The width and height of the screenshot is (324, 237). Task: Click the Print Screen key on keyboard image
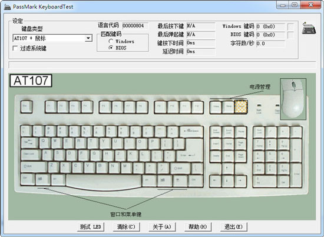[x=216, y=132]
